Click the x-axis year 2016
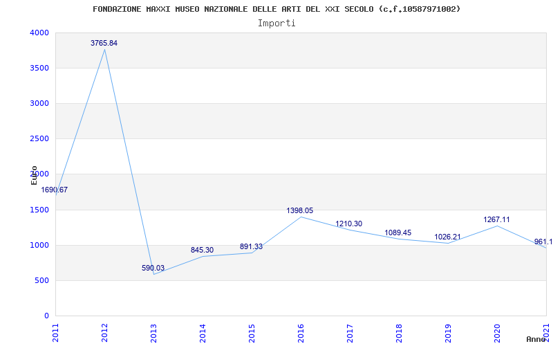Image resolution: width=553 pixels, height=346 pixels. point(301,333)
